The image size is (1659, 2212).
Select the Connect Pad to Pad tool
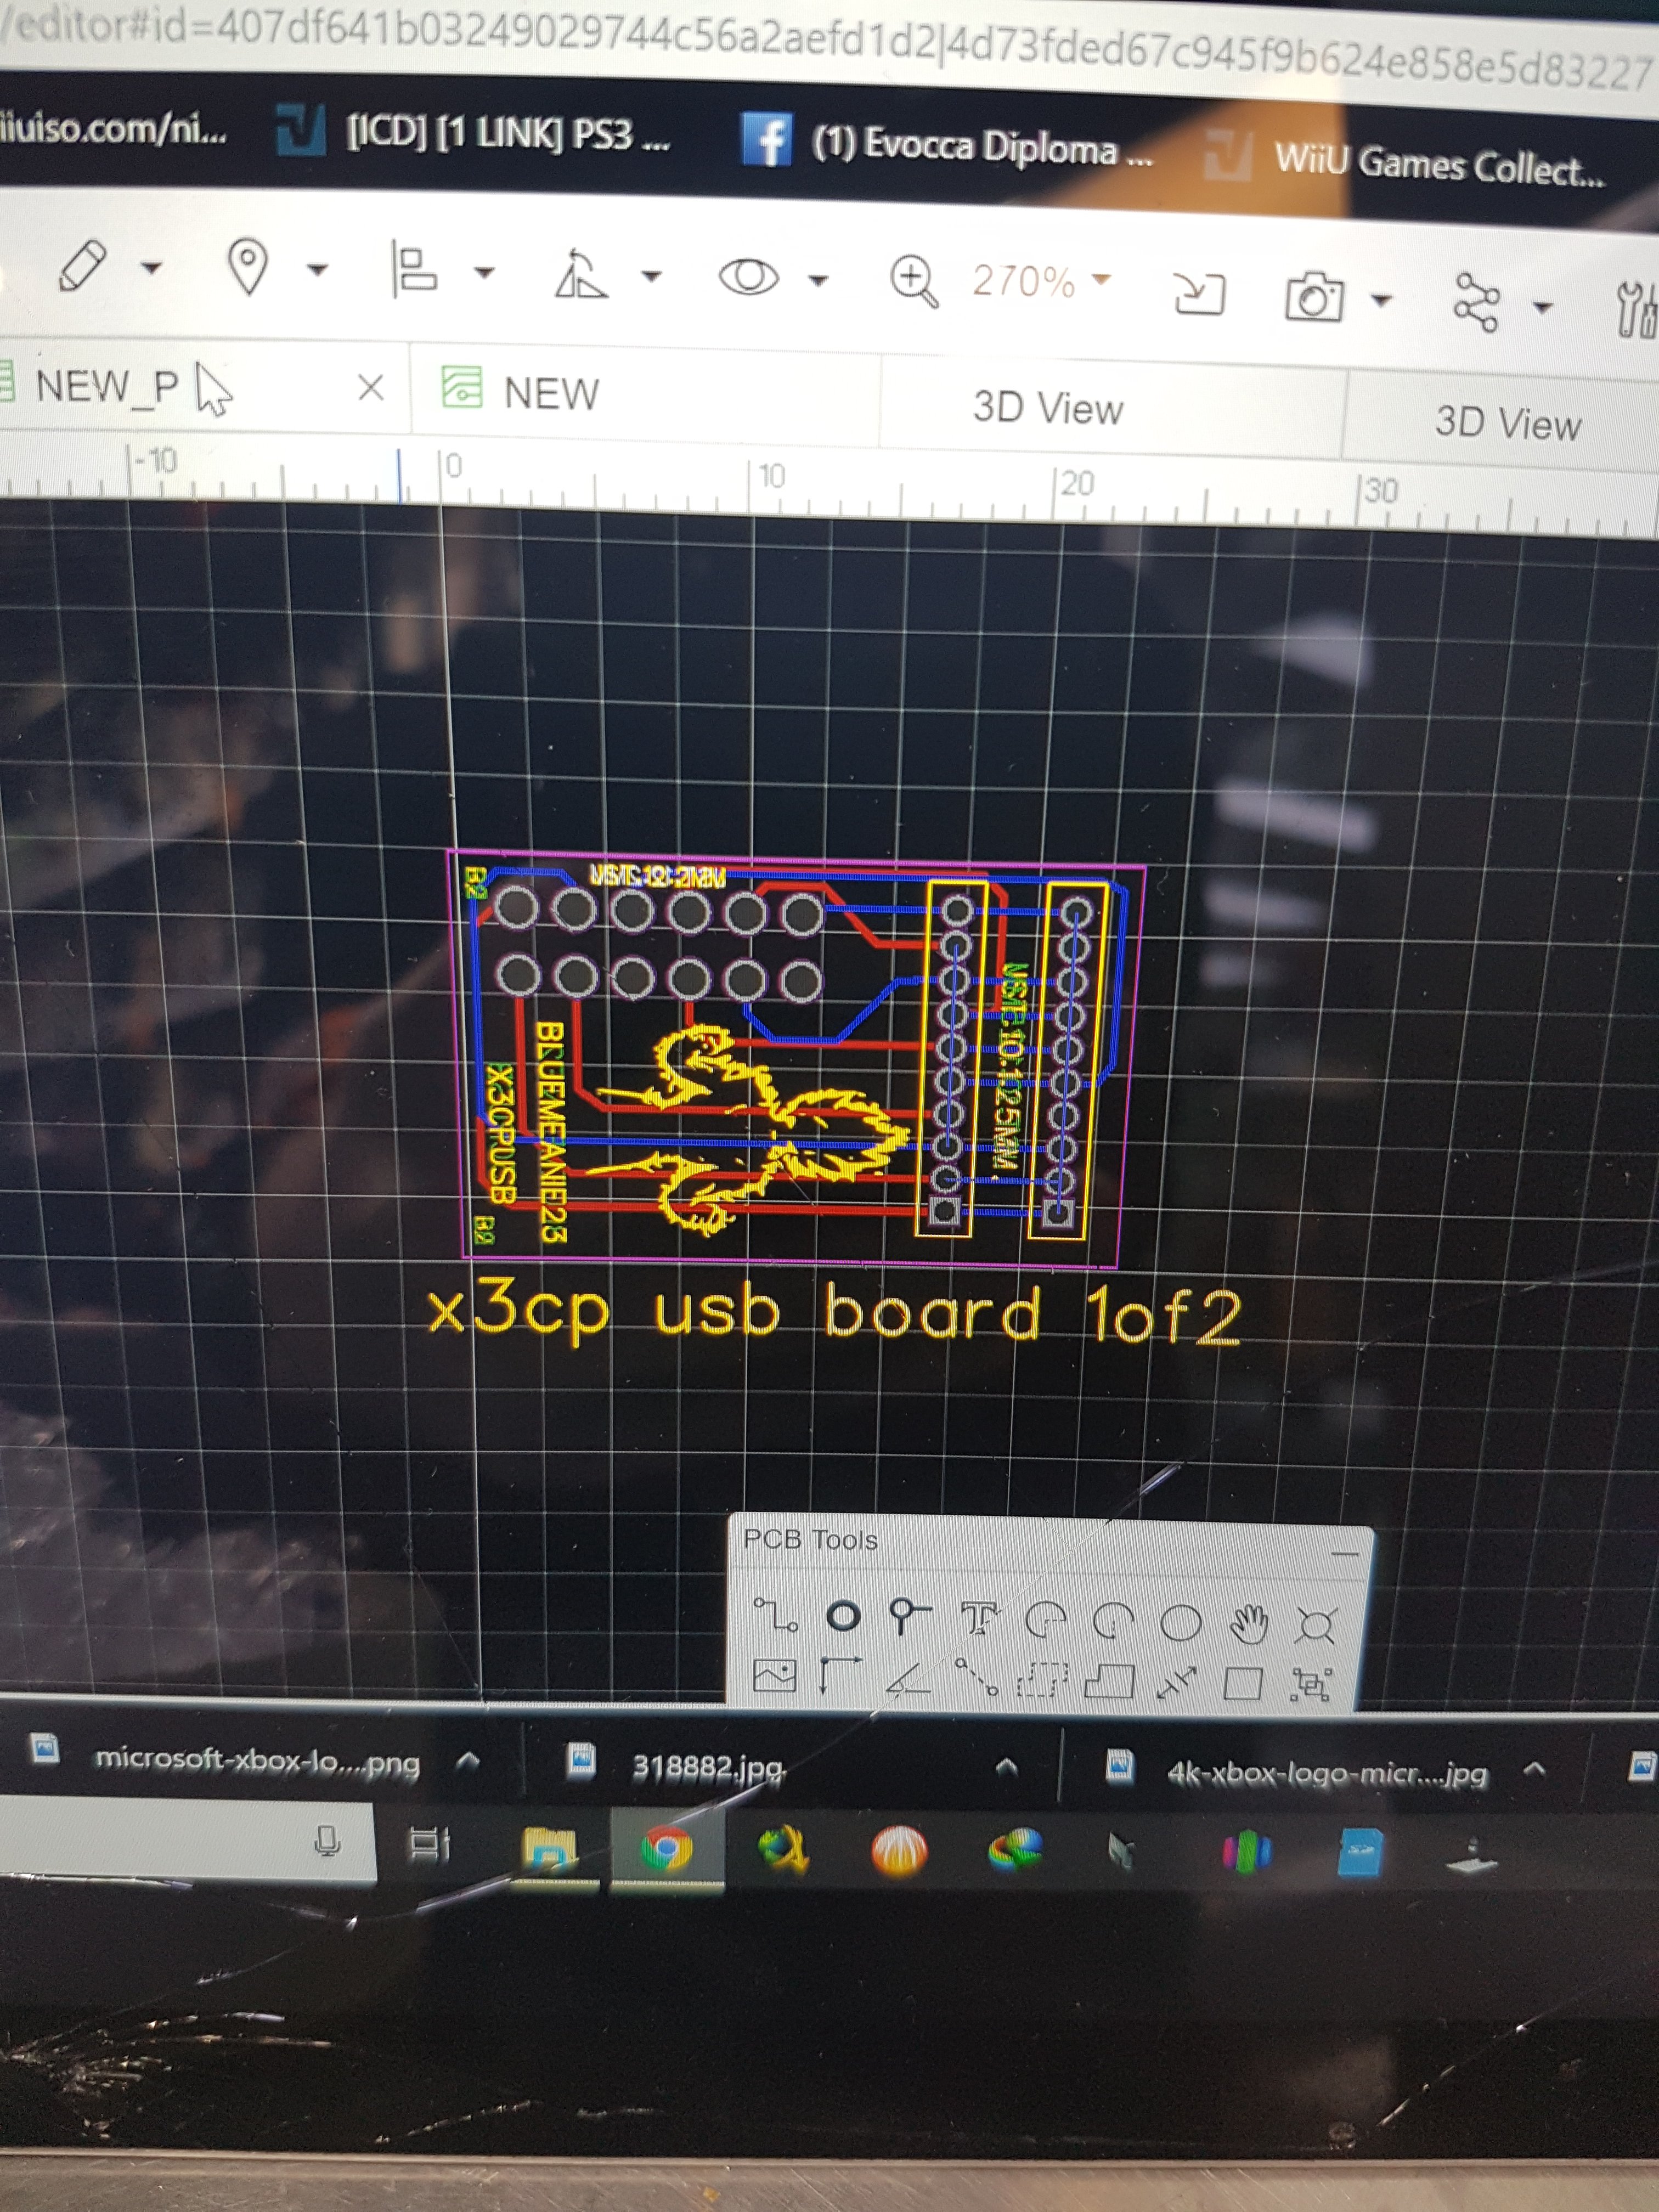tap(976, 1678)
